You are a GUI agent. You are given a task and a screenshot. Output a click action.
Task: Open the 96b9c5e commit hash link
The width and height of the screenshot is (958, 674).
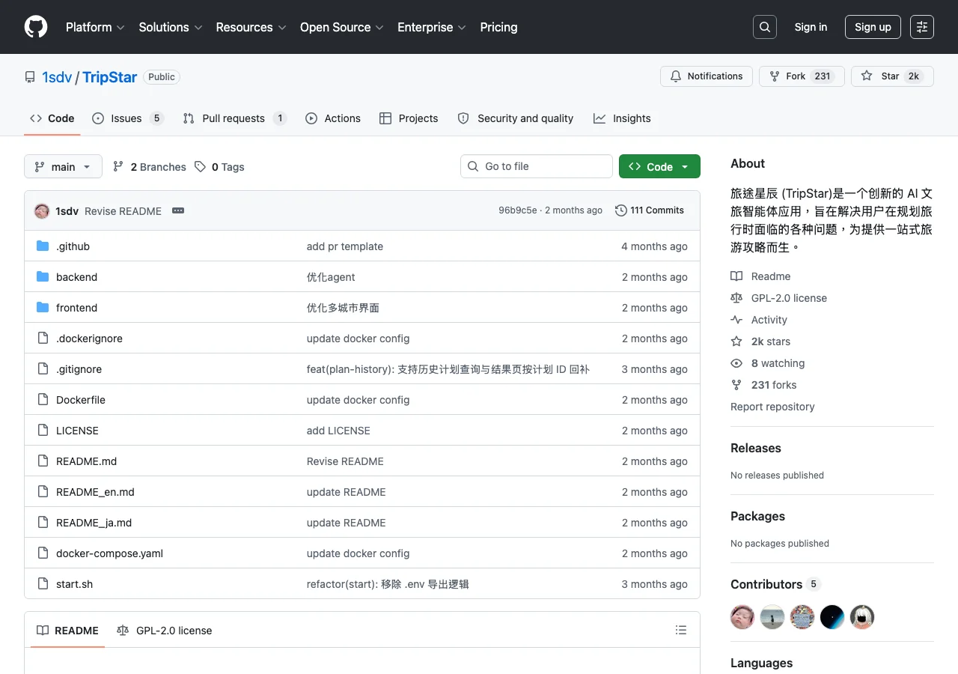518,210
